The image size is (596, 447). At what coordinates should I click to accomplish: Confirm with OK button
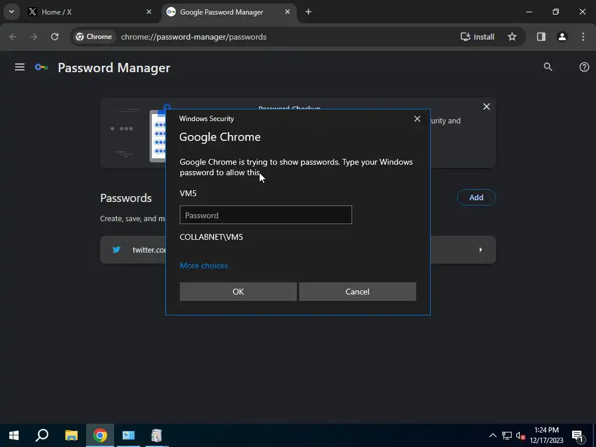point(238,292)
